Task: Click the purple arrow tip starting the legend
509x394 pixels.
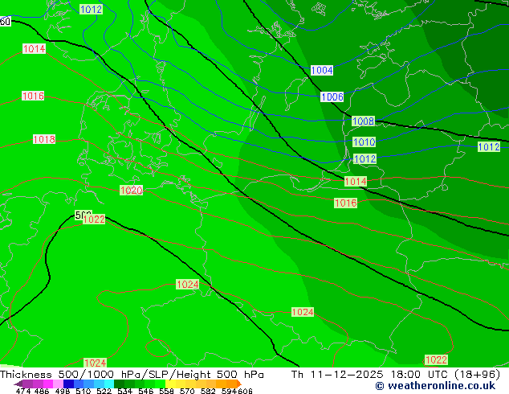Action: pos(18,384)
